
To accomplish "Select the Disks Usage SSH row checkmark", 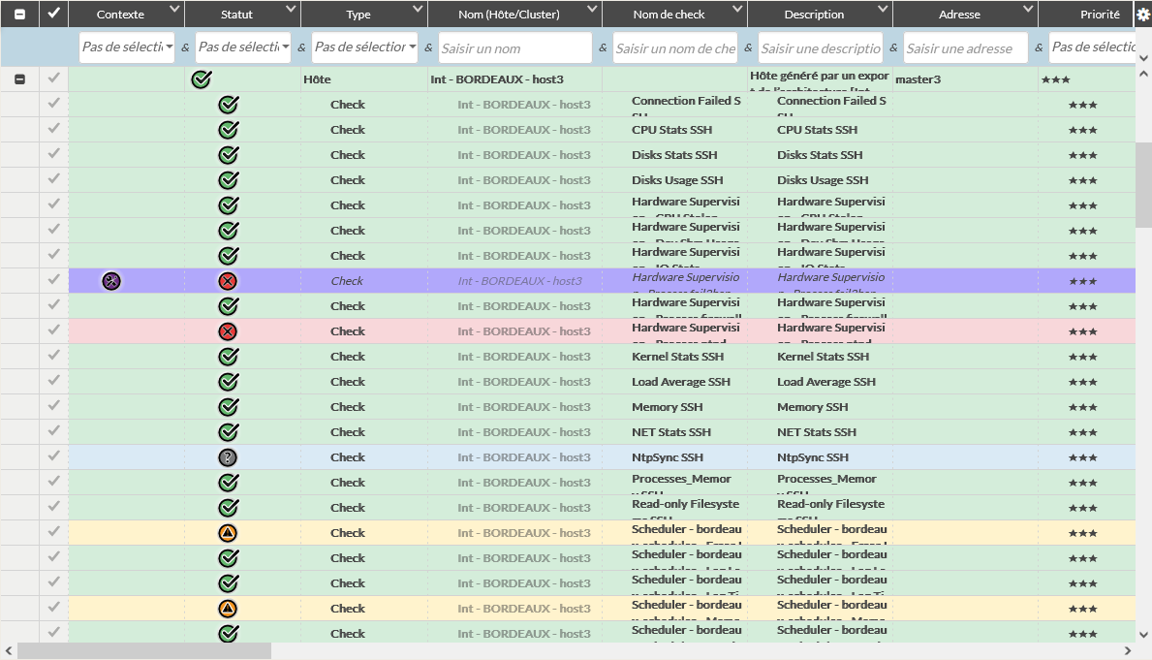I will (x=54, y=179).
